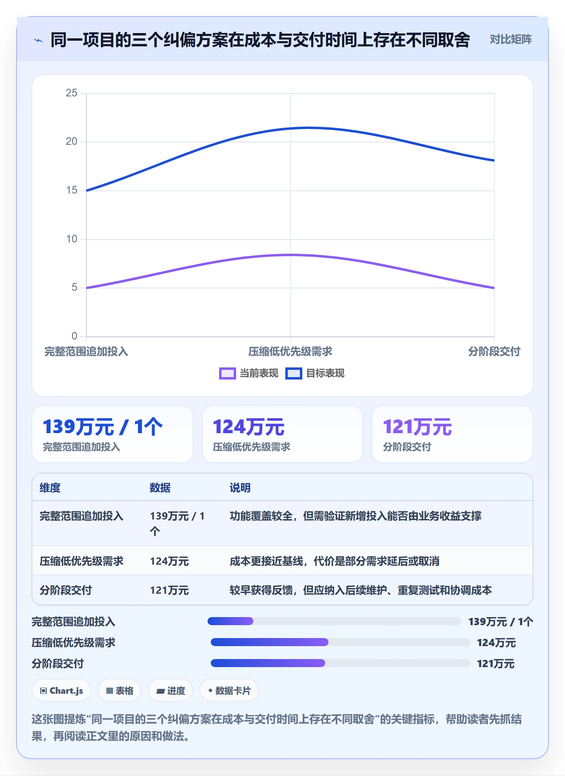Click y-axis tick label 25
The width and height of the screenshot is (565, 776).
point(71,93)
